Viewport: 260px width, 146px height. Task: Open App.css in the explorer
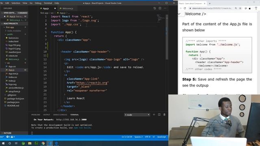pyautogui.click(x=12, y=67)
